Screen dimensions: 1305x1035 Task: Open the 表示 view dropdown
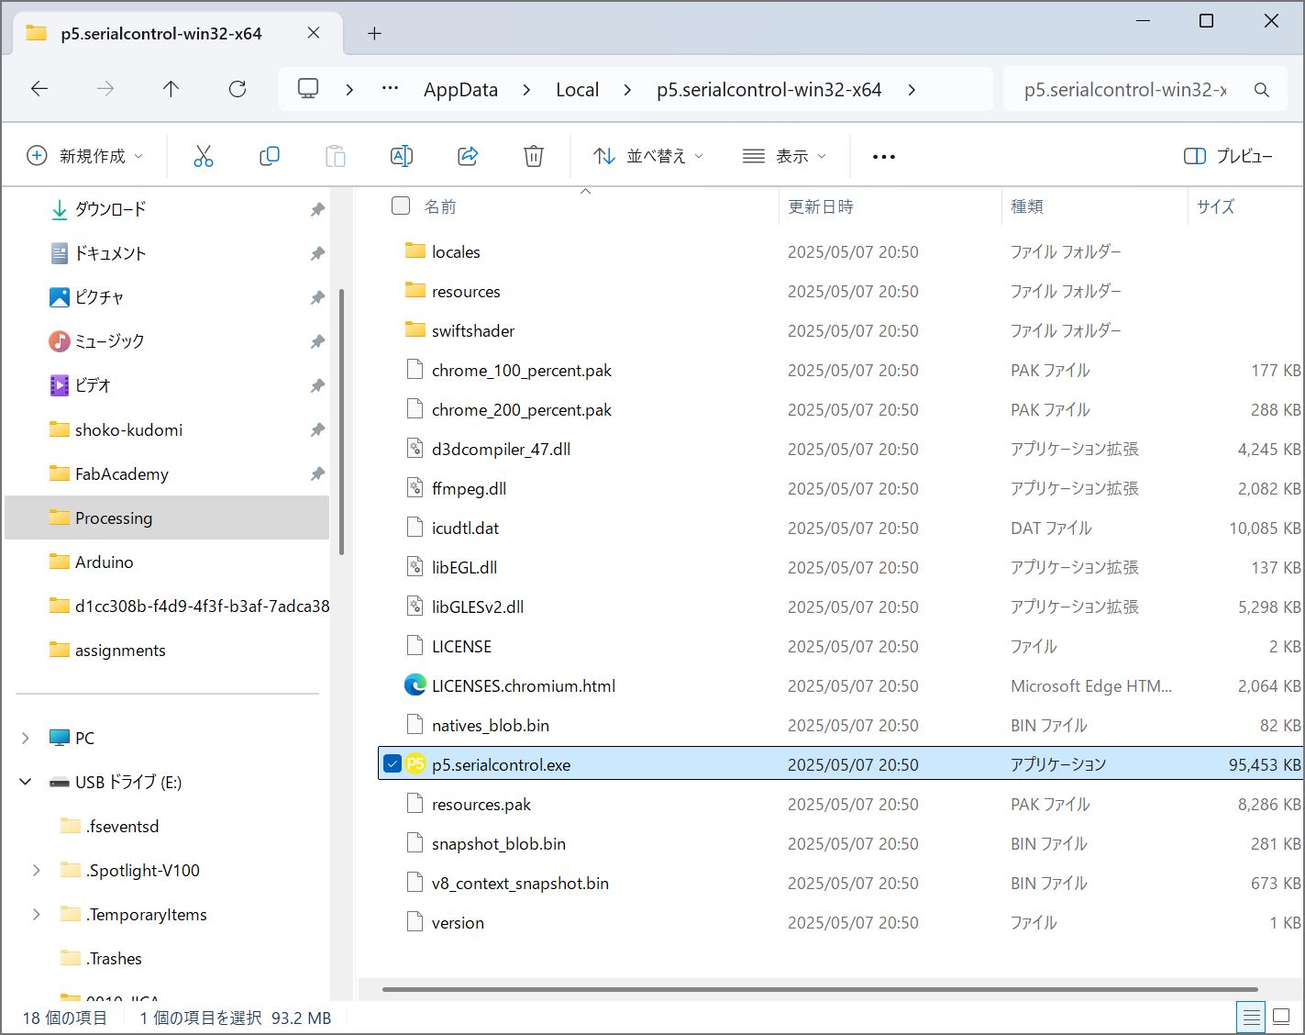[784, 156]
